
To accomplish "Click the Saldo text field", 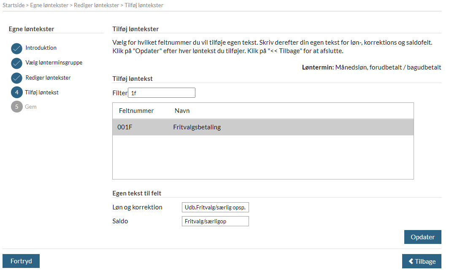I will coord(215,221).
